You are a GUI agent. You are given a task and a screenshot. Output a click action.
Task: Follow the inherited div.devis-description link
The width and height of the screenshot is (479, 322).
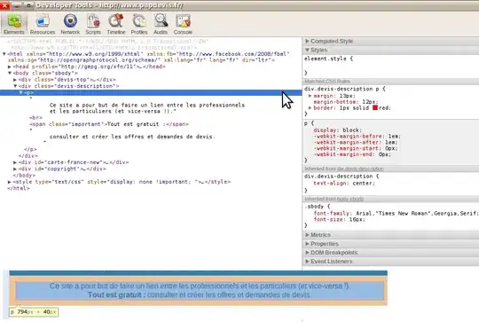point(360,169)
